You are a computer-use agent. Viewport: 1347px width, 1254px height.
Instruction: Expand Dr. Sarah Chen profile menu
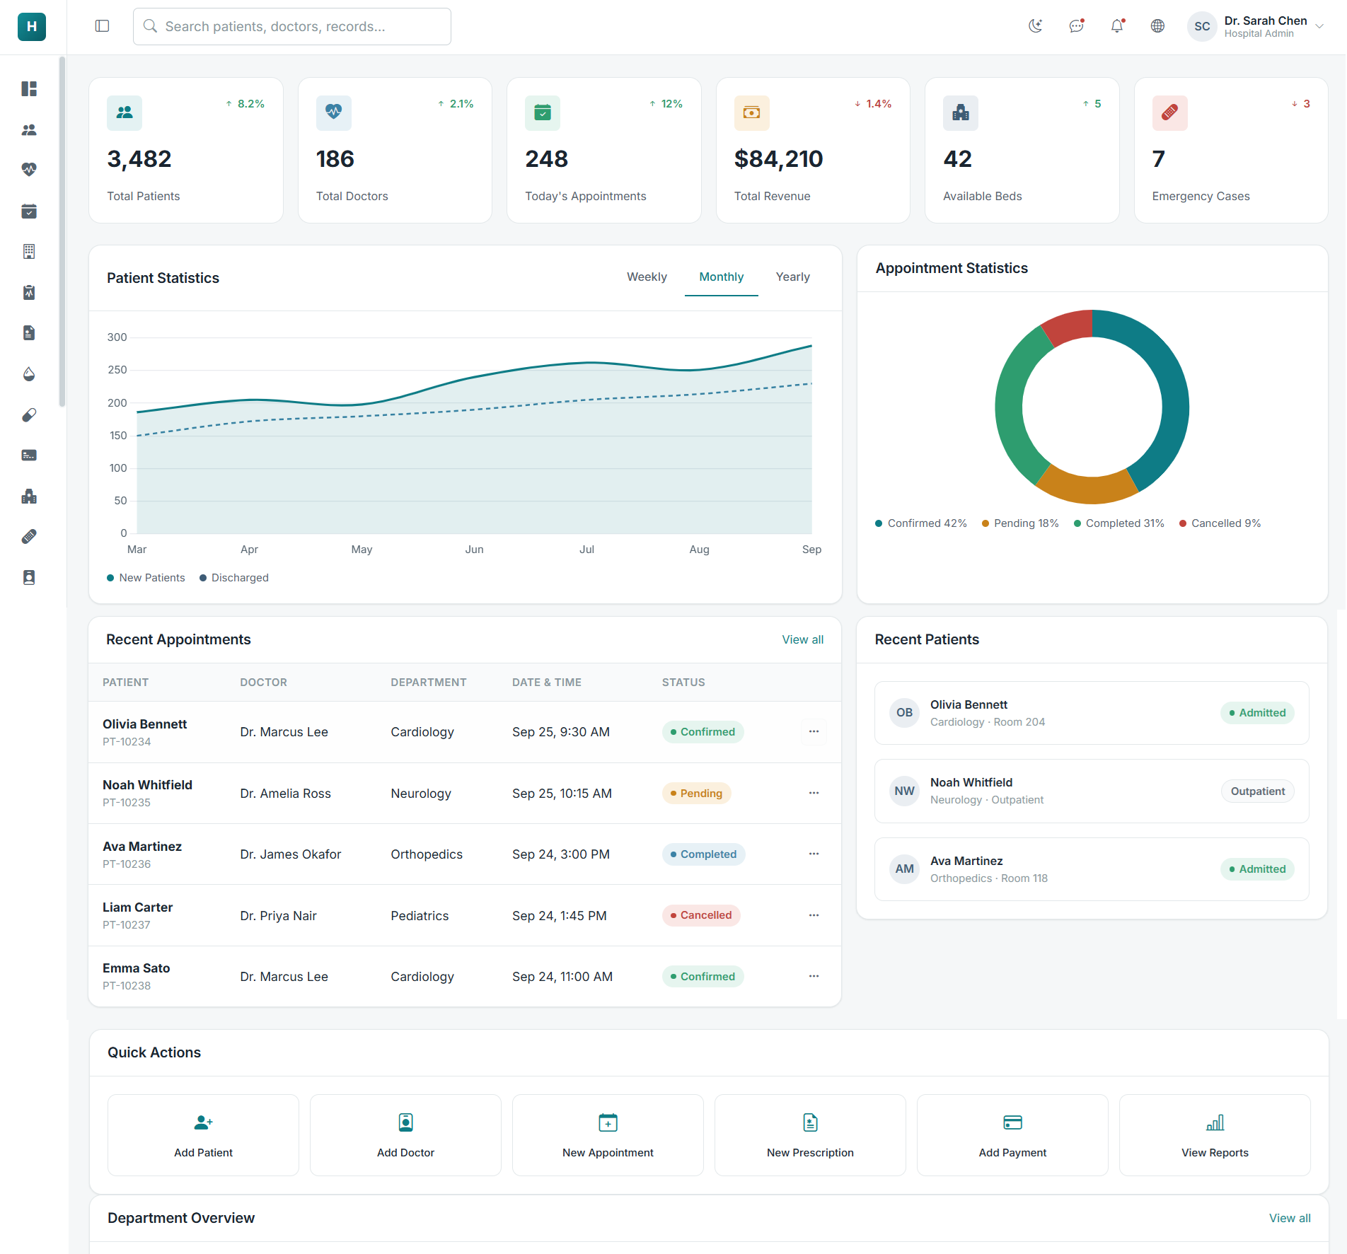tap(1256, 26)
